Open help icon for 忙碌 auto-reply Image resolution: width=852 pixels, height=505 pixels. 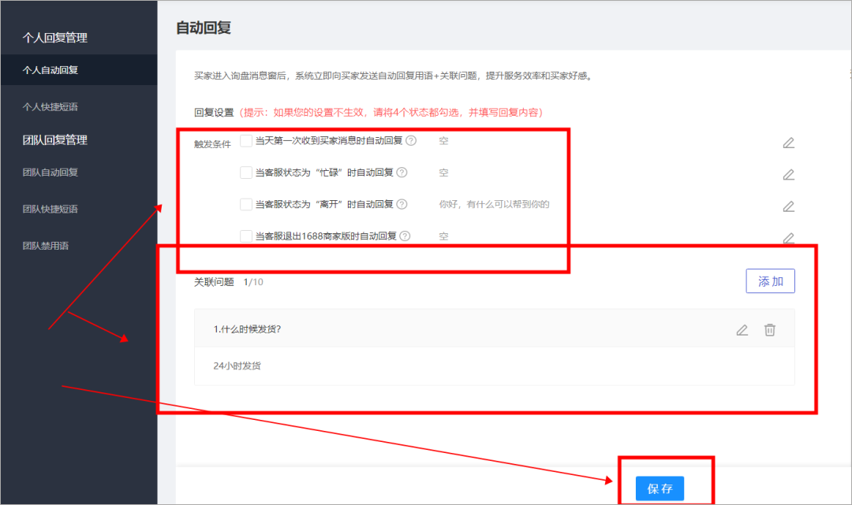(402, 173)
